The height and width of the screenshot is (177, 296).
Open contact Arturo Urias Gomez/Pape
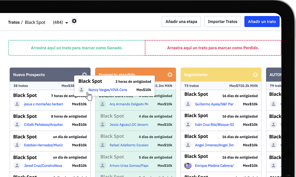[129, 165]
